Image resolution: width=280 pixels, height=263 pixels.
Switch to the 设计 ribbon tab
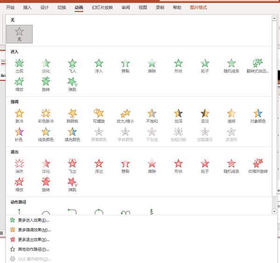point(44,7)
